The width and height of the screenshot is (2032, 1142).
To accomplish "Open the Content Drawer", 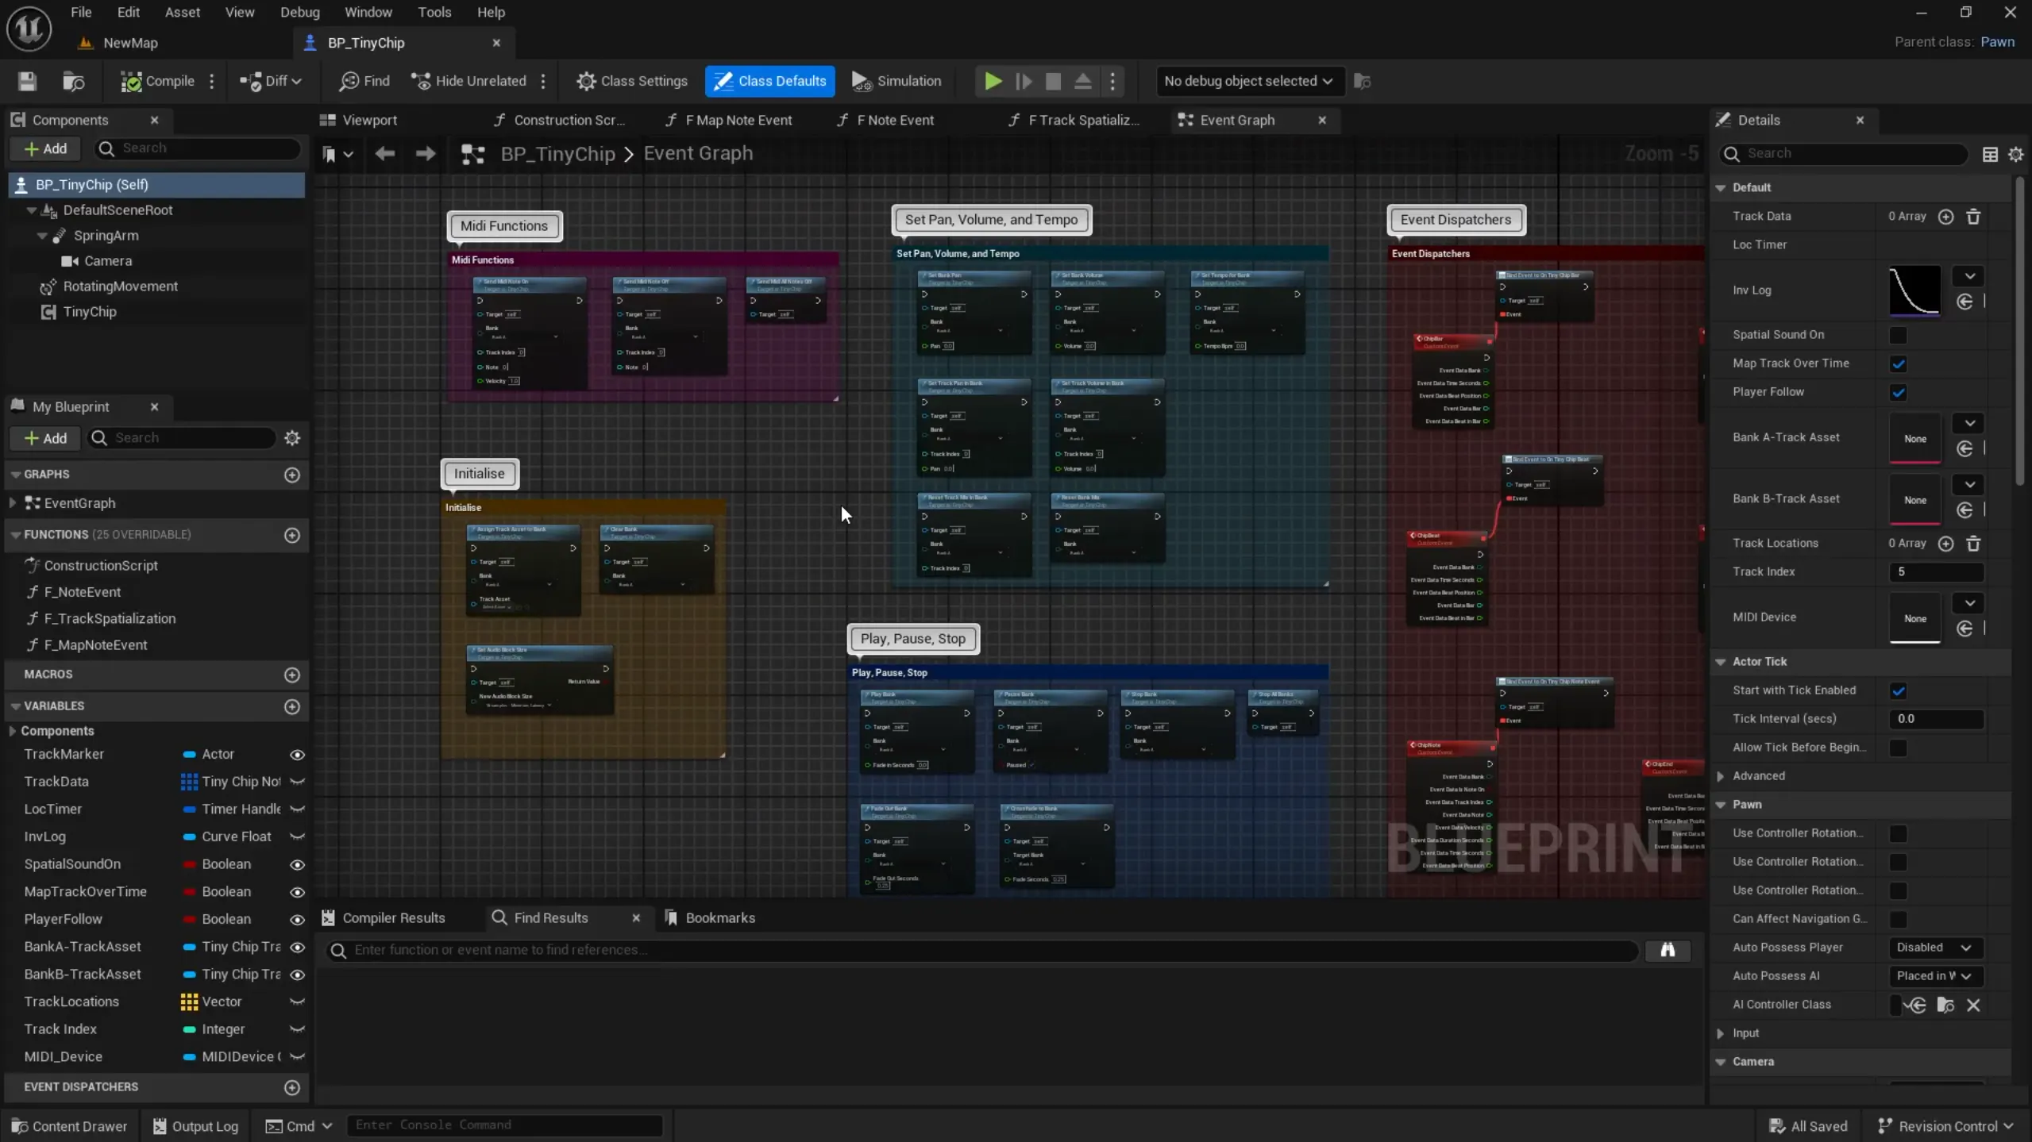I will coord(69,1126).
